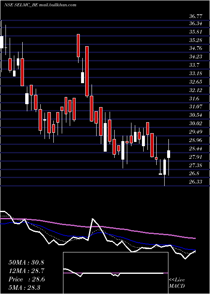This screenshot has height=294, width=210.
Task: Click the tallest red candlestick near 34.76
Action: [x=87, y=71]
